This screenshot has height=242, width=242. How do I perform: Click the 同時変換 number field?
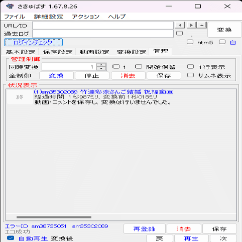(x=69, y=67)
